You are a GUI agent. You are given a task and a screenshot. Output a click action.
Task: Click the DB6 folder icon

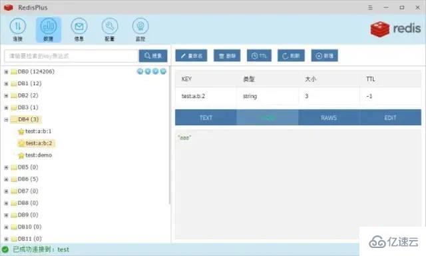pos(14,179)
